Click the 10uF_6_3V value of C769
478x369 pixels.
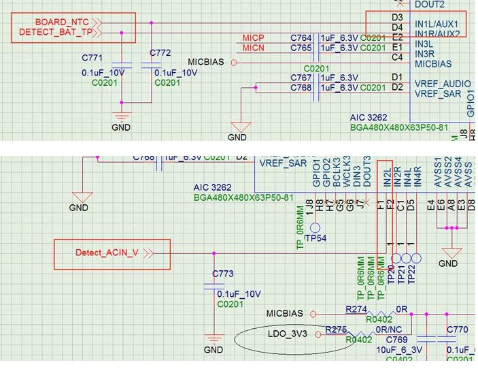(x=399, y=350)
